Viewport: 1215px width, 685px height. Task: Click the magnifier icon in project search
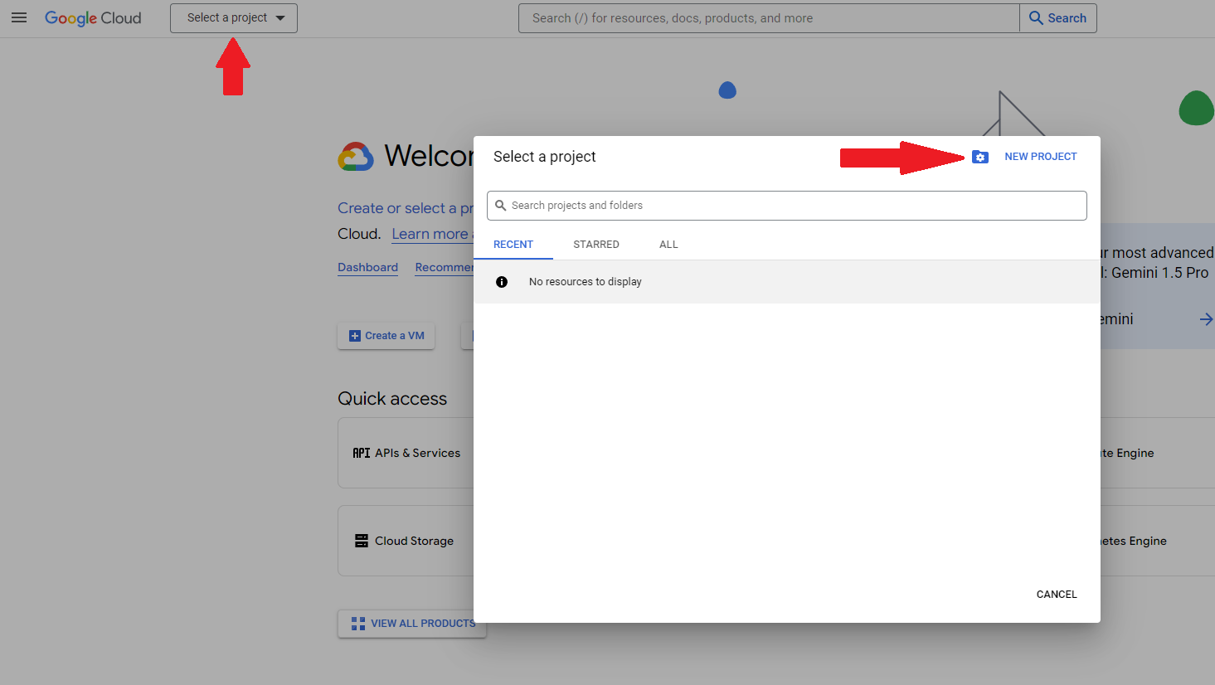pyautogui.click(x=501, y=206)
